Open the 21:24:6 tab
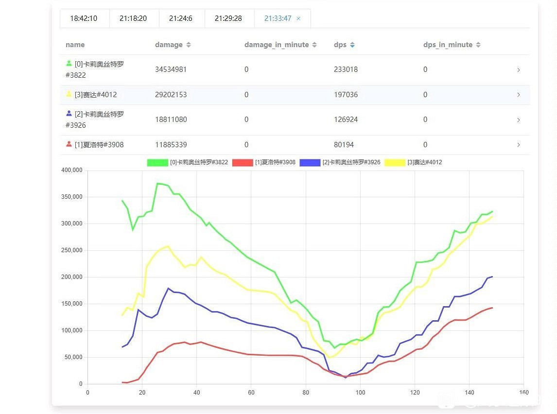557x414 pixels. click(181, 18)
